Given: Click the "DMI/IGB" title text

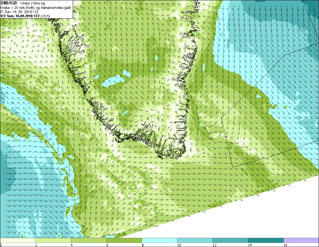Looking at the screenshot, I should tap(9, 3).
